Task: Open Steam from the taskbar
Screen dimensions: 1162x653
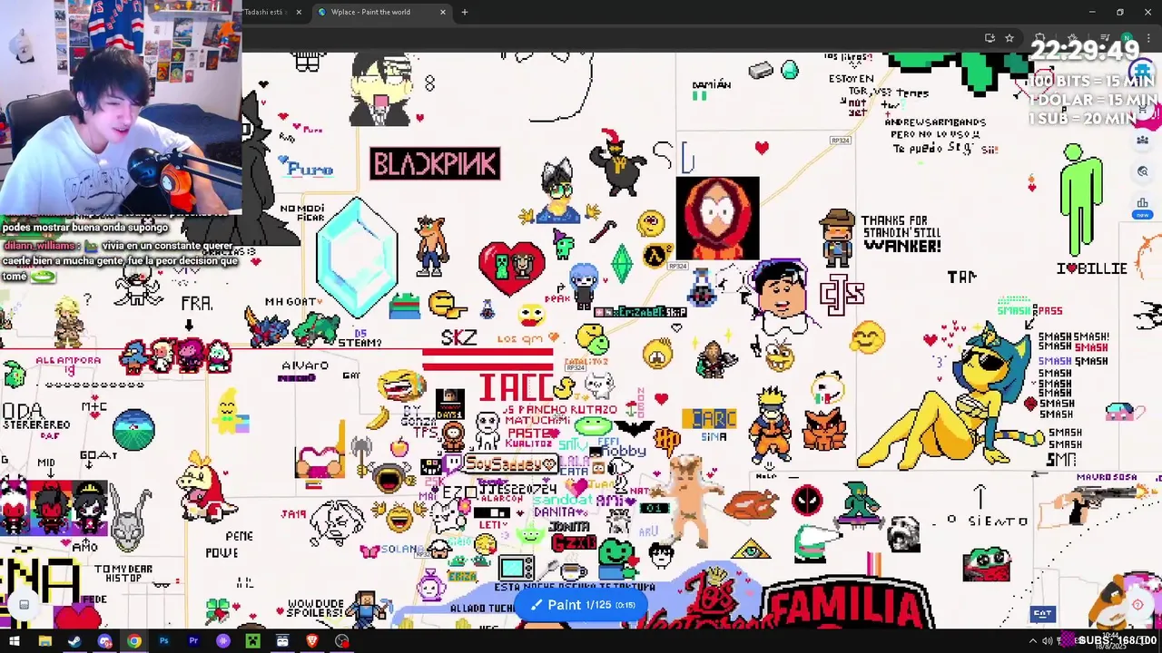Action: (x=74, y=641)
